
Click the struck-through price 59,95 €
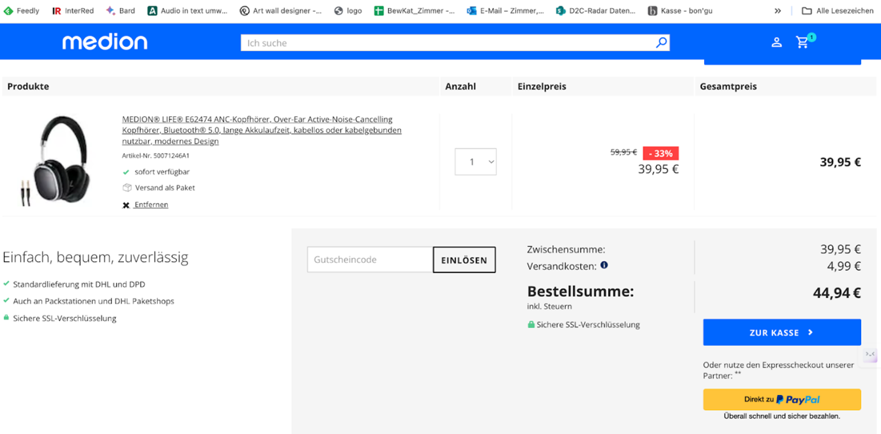pyautogui.click(x=624, y=152)
